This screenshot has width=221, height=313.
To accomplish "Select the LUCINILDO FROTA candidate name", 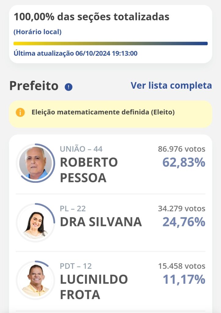I will [94, 287].
